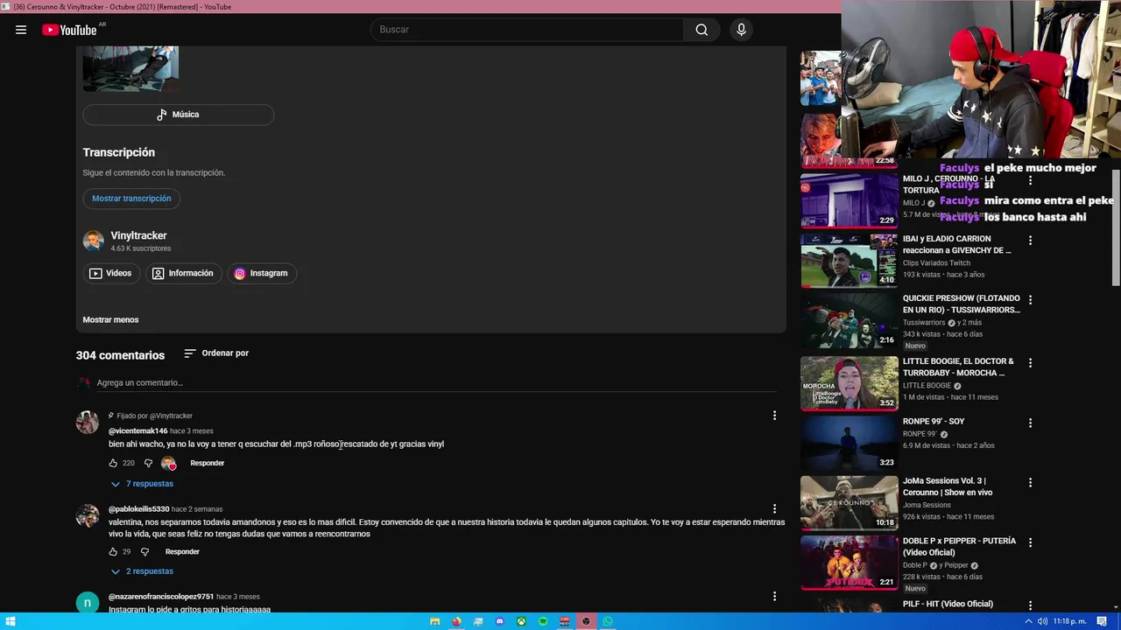The image size is (1121, 630).
Task: Open options for DOBLE P PUTERÍA video
Action: (x=1030, y=542)
